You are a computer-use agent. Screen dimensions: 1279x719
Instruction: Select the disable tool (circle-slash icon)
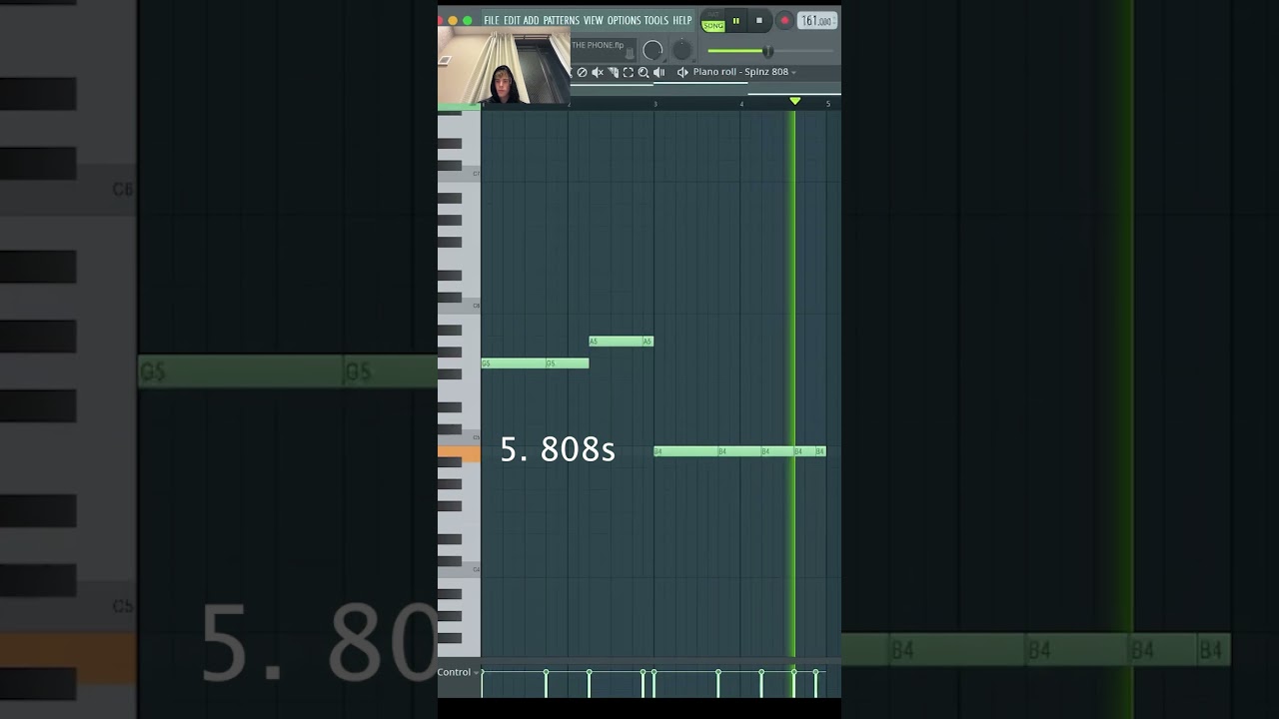coord(582,72)
